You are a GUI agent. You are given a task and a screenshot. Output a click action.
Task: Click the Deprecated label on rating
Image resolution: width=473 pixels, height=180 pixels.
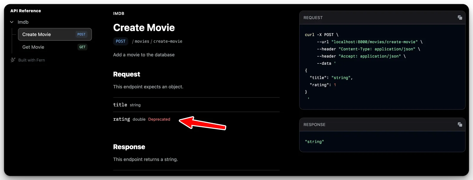[x=159, y=119]
